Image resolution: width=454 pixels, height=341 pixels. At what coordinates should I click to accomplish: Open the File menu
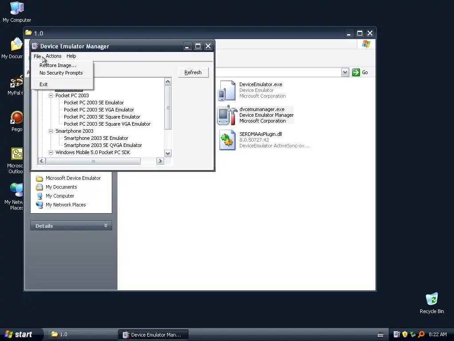[x=37, y=56]
